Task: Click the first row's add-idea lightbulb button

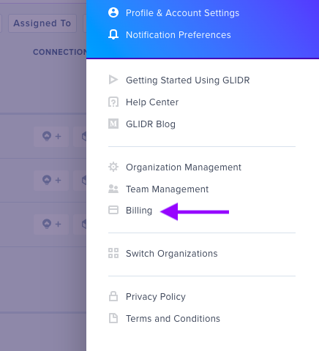Action: point(51,136)
